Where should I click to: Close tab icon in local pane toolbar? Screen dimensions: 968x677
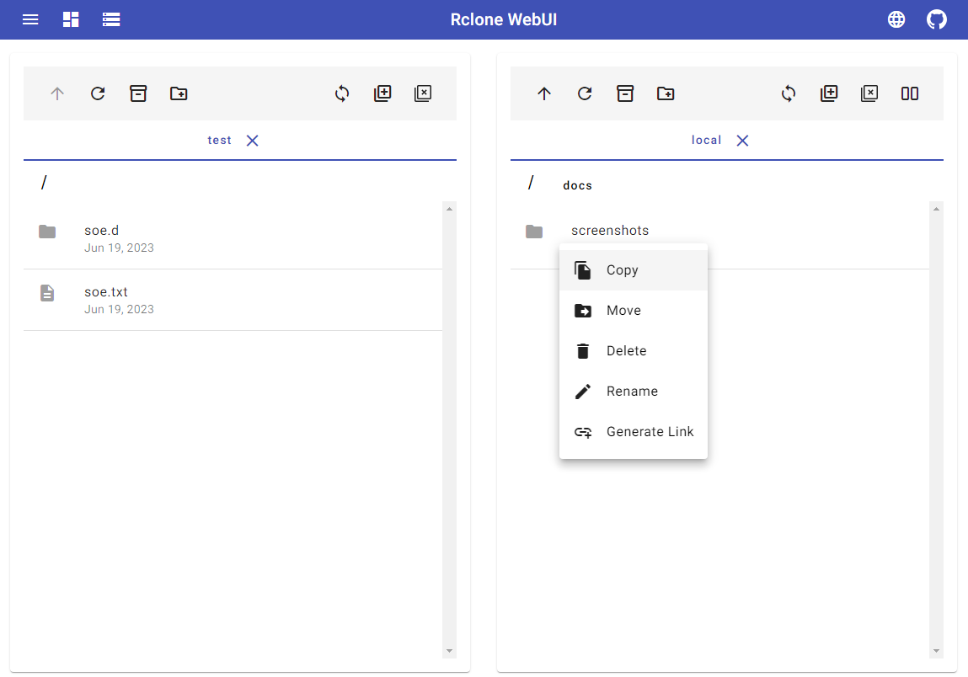[x=869, y=93]
